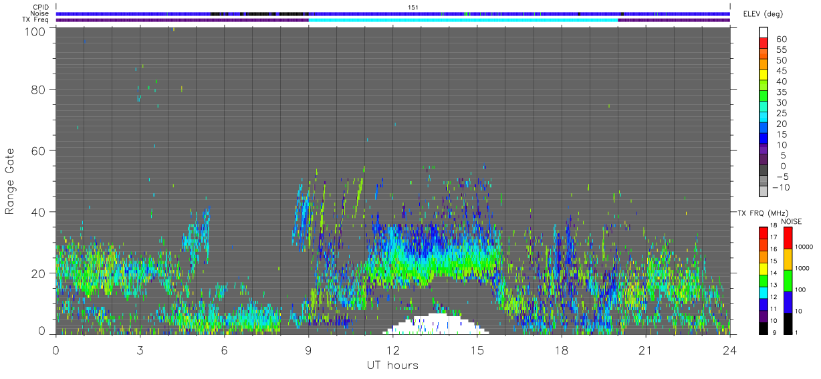Click the 'CPID' row label

click(41, 7)
